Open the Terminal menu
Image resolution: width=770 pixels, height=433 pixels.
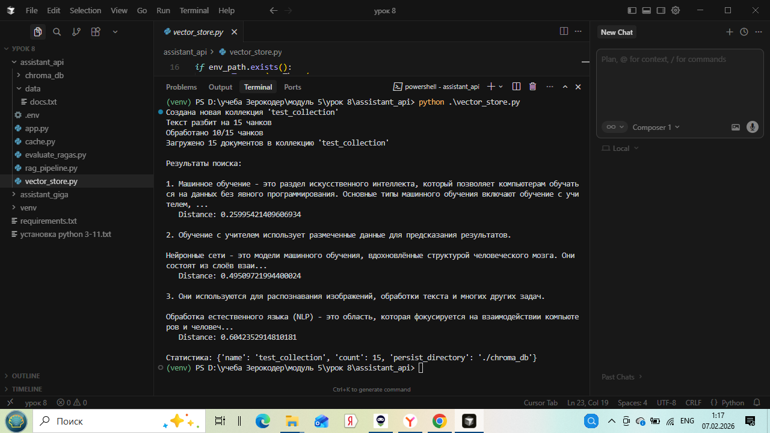coord(194,10)
